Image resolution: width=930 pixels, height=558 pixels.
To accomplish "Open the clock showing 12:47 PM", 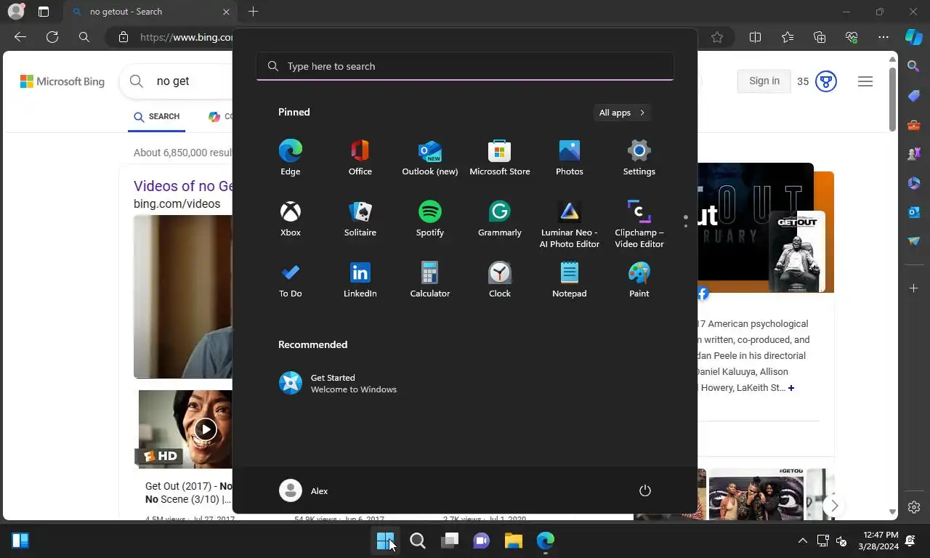I will (x=878, y=541).
